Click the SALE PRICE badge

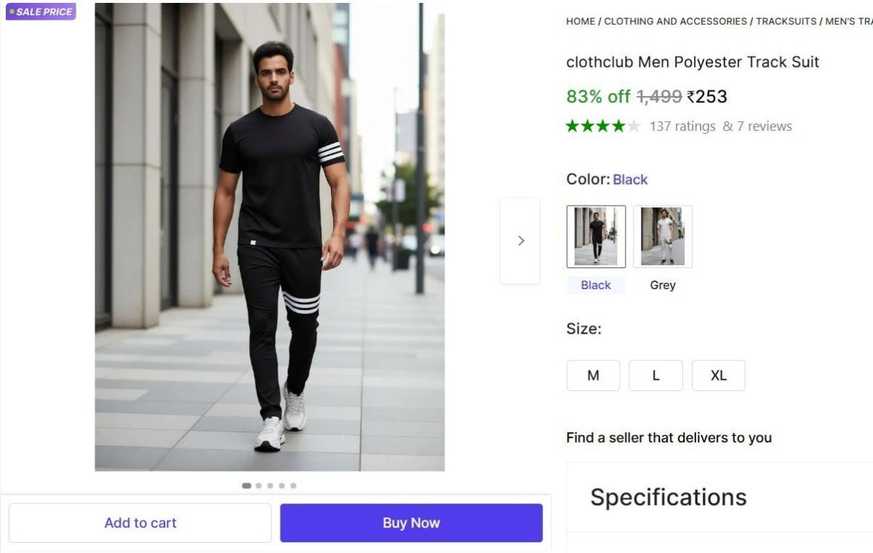40,12
